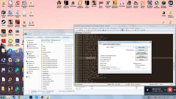Switch to the Replace tab in Find dialog
This screenshot has height=99, width=176.
click(x=105, y=44)
